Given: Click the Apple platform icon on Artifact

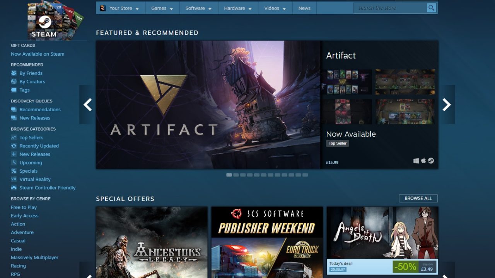Looking at the screenshot, I should pyautogui.click(x=423, y=161).
